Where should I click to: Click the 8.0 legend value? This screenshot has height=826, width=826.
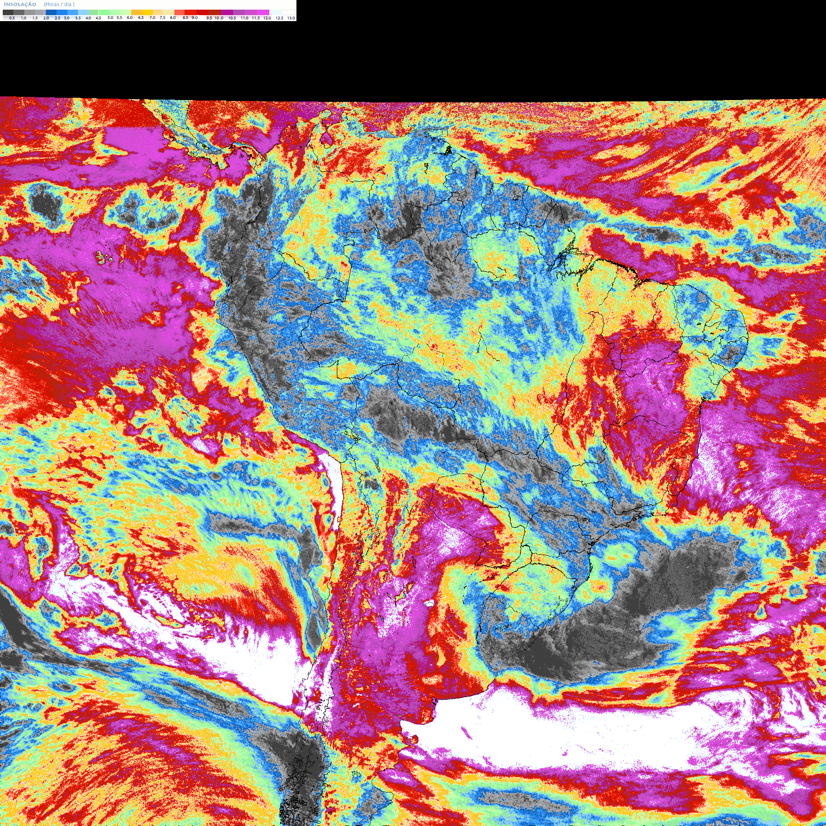[x=173, y=17]
